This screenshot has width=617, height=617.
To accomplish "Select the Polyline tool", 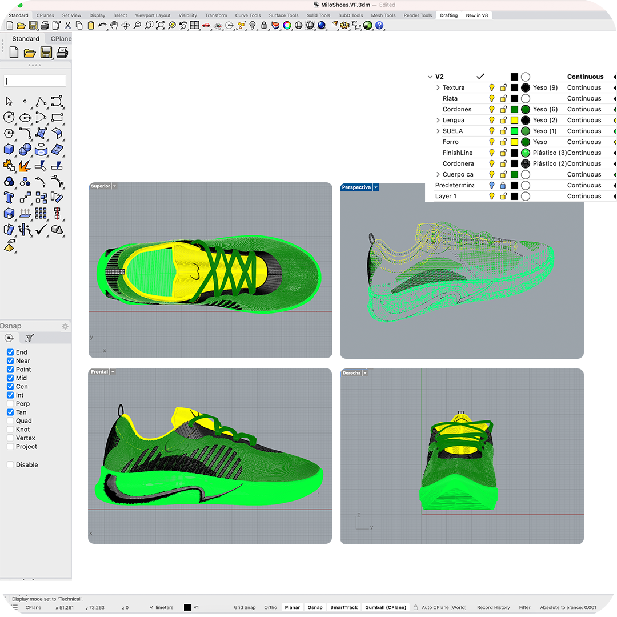I will pyautogui.click(x=41, y=102).
